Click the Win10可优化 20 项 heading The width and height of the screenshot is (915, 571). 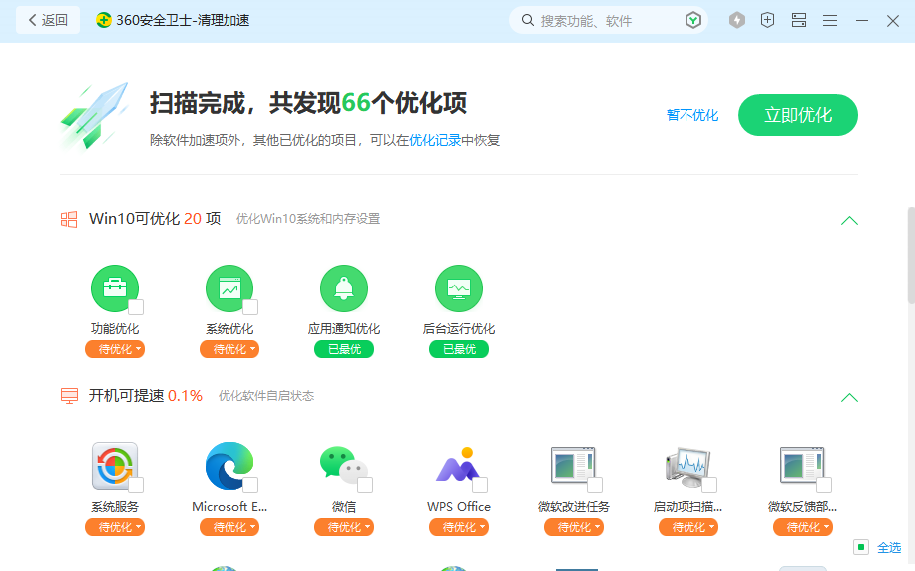point(155,219)
